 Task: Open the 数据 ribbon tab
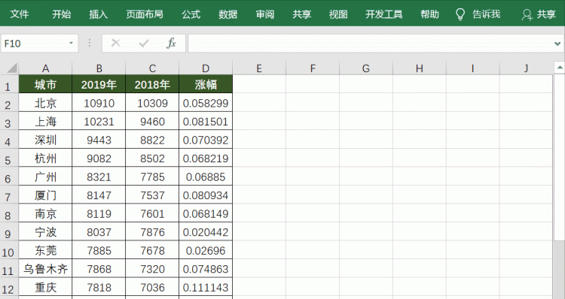click(x=228, y=14)
